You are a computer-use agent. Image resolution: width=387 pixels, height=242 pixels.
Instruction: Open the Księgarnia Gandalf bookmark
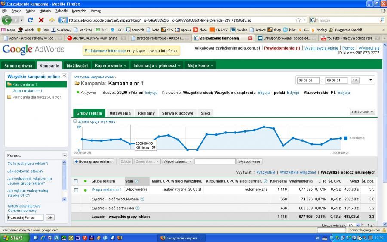pyautogui.click(x=346, y=30)
